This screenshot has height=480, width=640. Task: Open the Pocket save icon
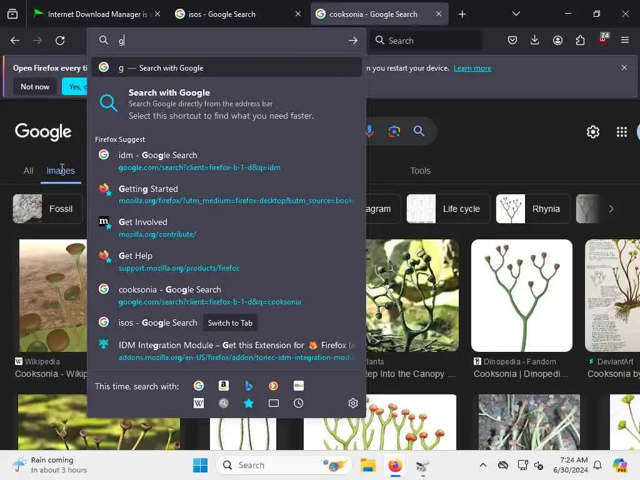[x=512, y=40]
